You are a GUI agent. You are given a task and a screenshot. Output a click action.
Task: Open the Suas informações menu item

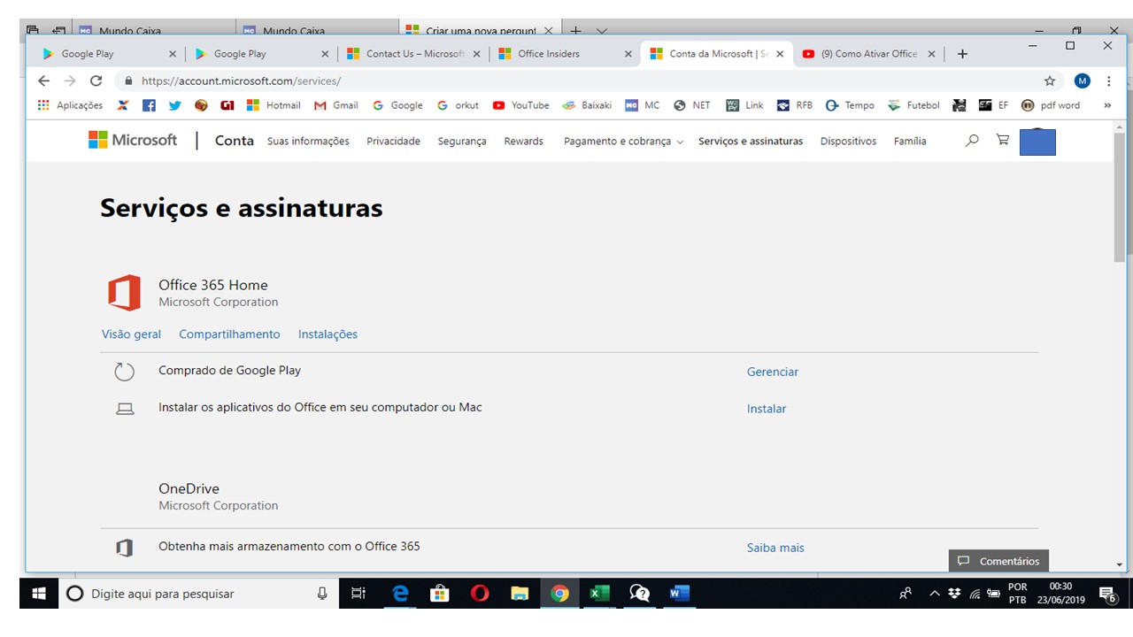308,141
